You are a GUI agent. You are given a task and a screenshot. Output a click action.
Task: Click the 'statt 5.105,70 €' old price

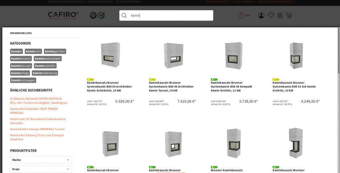pos(280,101)
